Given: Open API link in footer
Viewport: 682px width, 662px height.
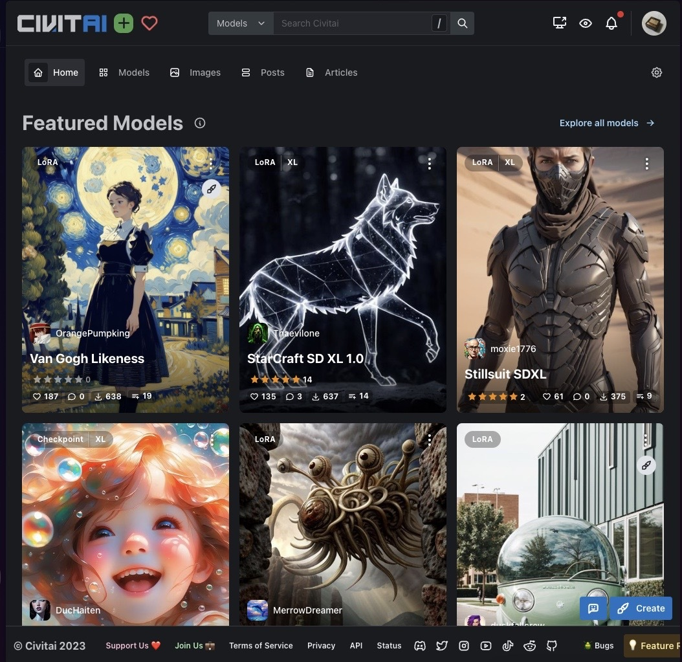Looking at the screenshot, I should (x=356, y=645).
